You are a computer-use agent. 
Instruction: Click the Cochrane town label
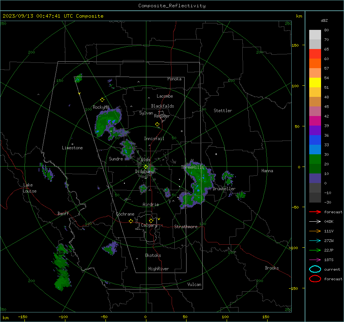125,214
